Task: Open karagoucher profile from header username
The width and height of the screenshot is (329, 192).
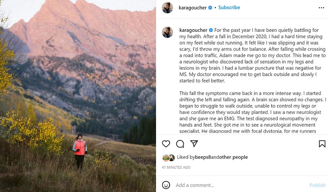Action: [192, 8]
